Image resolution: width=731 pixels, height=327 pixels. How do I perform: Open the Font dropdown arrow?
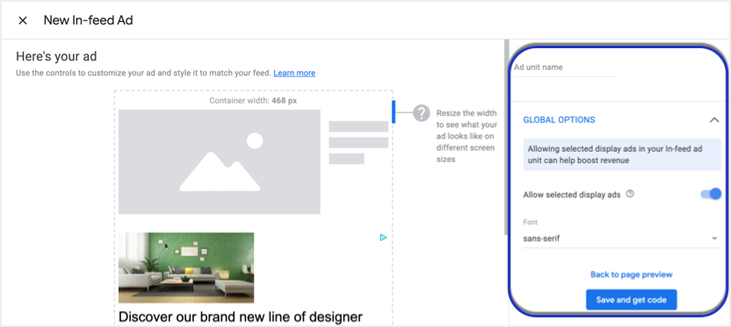(714, 238)
